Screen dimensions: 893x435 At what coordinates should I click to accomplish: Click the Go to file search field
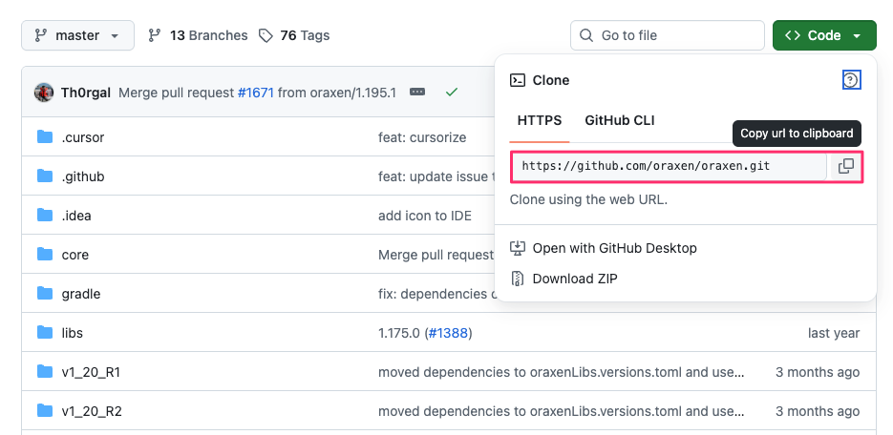[x=668, y=35]
